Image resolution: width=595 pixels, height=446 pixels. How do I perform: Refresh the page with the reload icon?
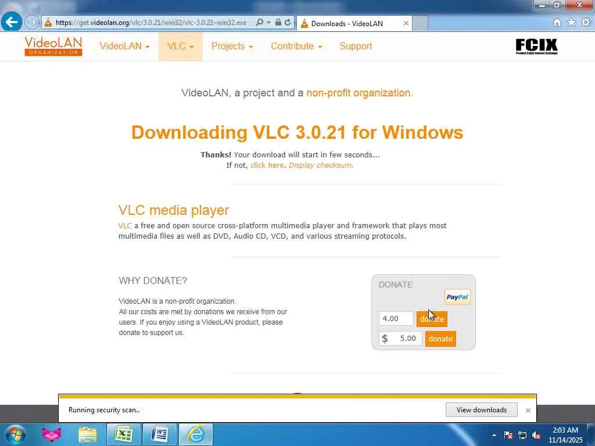coord(288,23)
